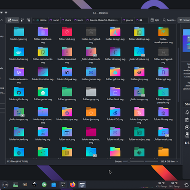Click the Split view button
This screenshot has height=190, width=190.
point(155,20)
